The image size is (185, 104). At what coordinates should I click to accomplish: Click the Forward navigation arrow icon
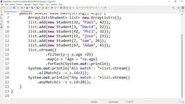(99, 8)
